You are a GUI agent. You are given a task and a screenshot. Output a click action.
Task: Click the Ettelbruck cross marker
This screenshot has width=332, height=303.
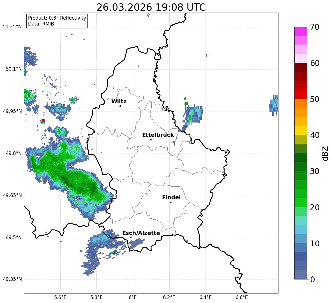pyautogui.click(x=151, y=140)
